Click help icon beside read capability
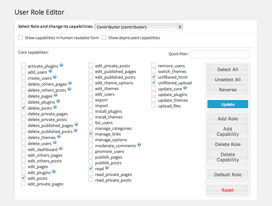The width and height of the screenshot is (272, 206). pos(107,168)
